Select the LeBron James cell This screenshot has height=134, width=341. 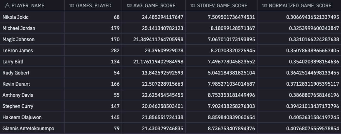click(32, 50)
